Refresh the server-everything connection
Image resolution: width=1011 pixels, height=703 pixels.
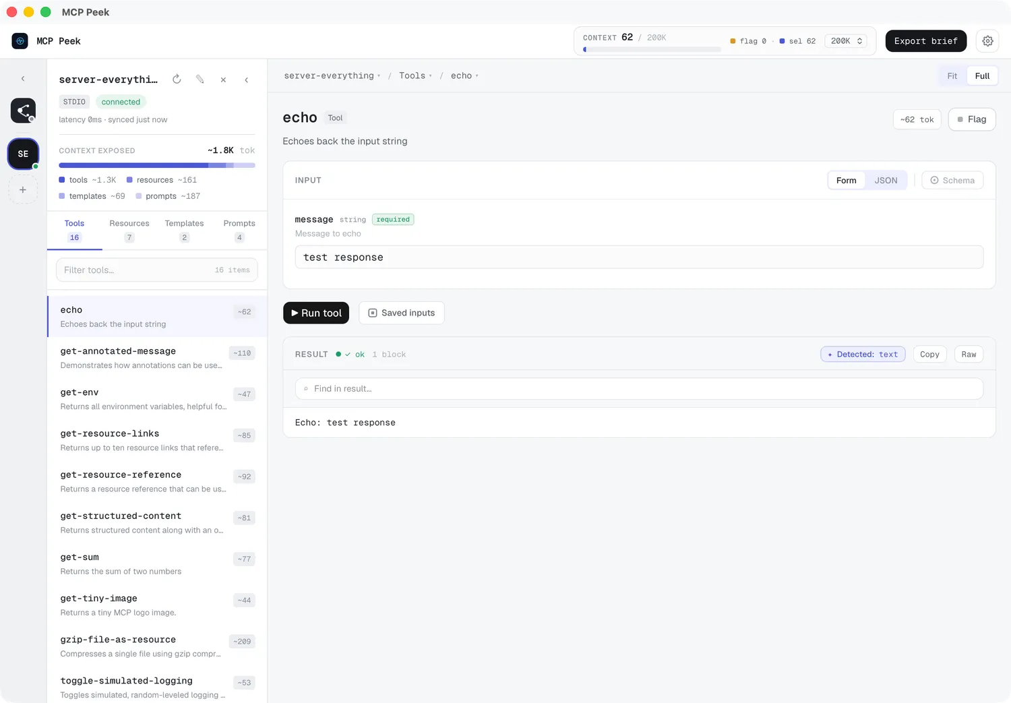tap(177, 80)
